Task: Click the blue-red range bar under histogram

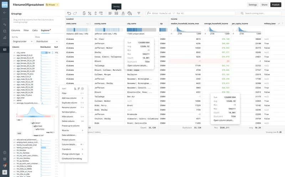Action: (35, 117)
